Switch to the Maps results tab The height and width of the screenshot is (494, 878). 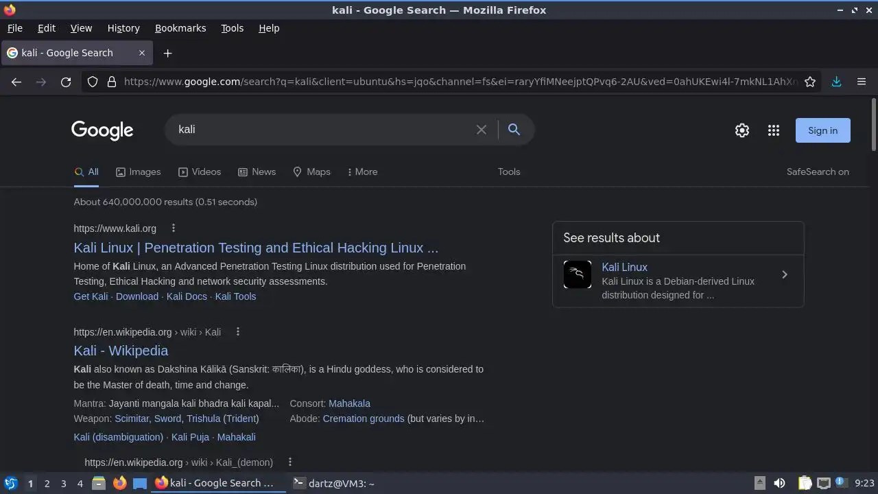coord(311,172)
